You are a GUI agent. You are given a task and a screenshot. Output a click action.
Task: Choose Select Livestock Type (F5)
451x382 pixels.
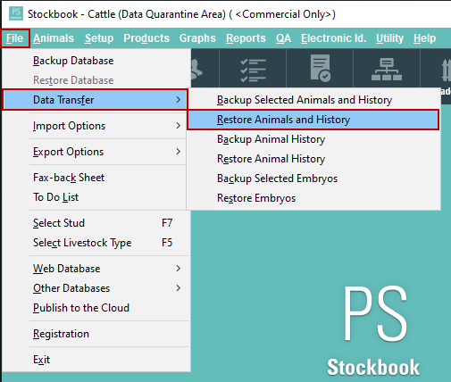96,243
